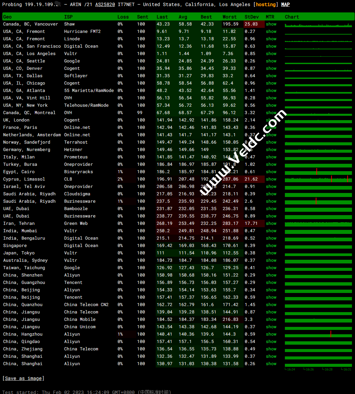
Task: Click the Chart column header
Action: [292, 17]
